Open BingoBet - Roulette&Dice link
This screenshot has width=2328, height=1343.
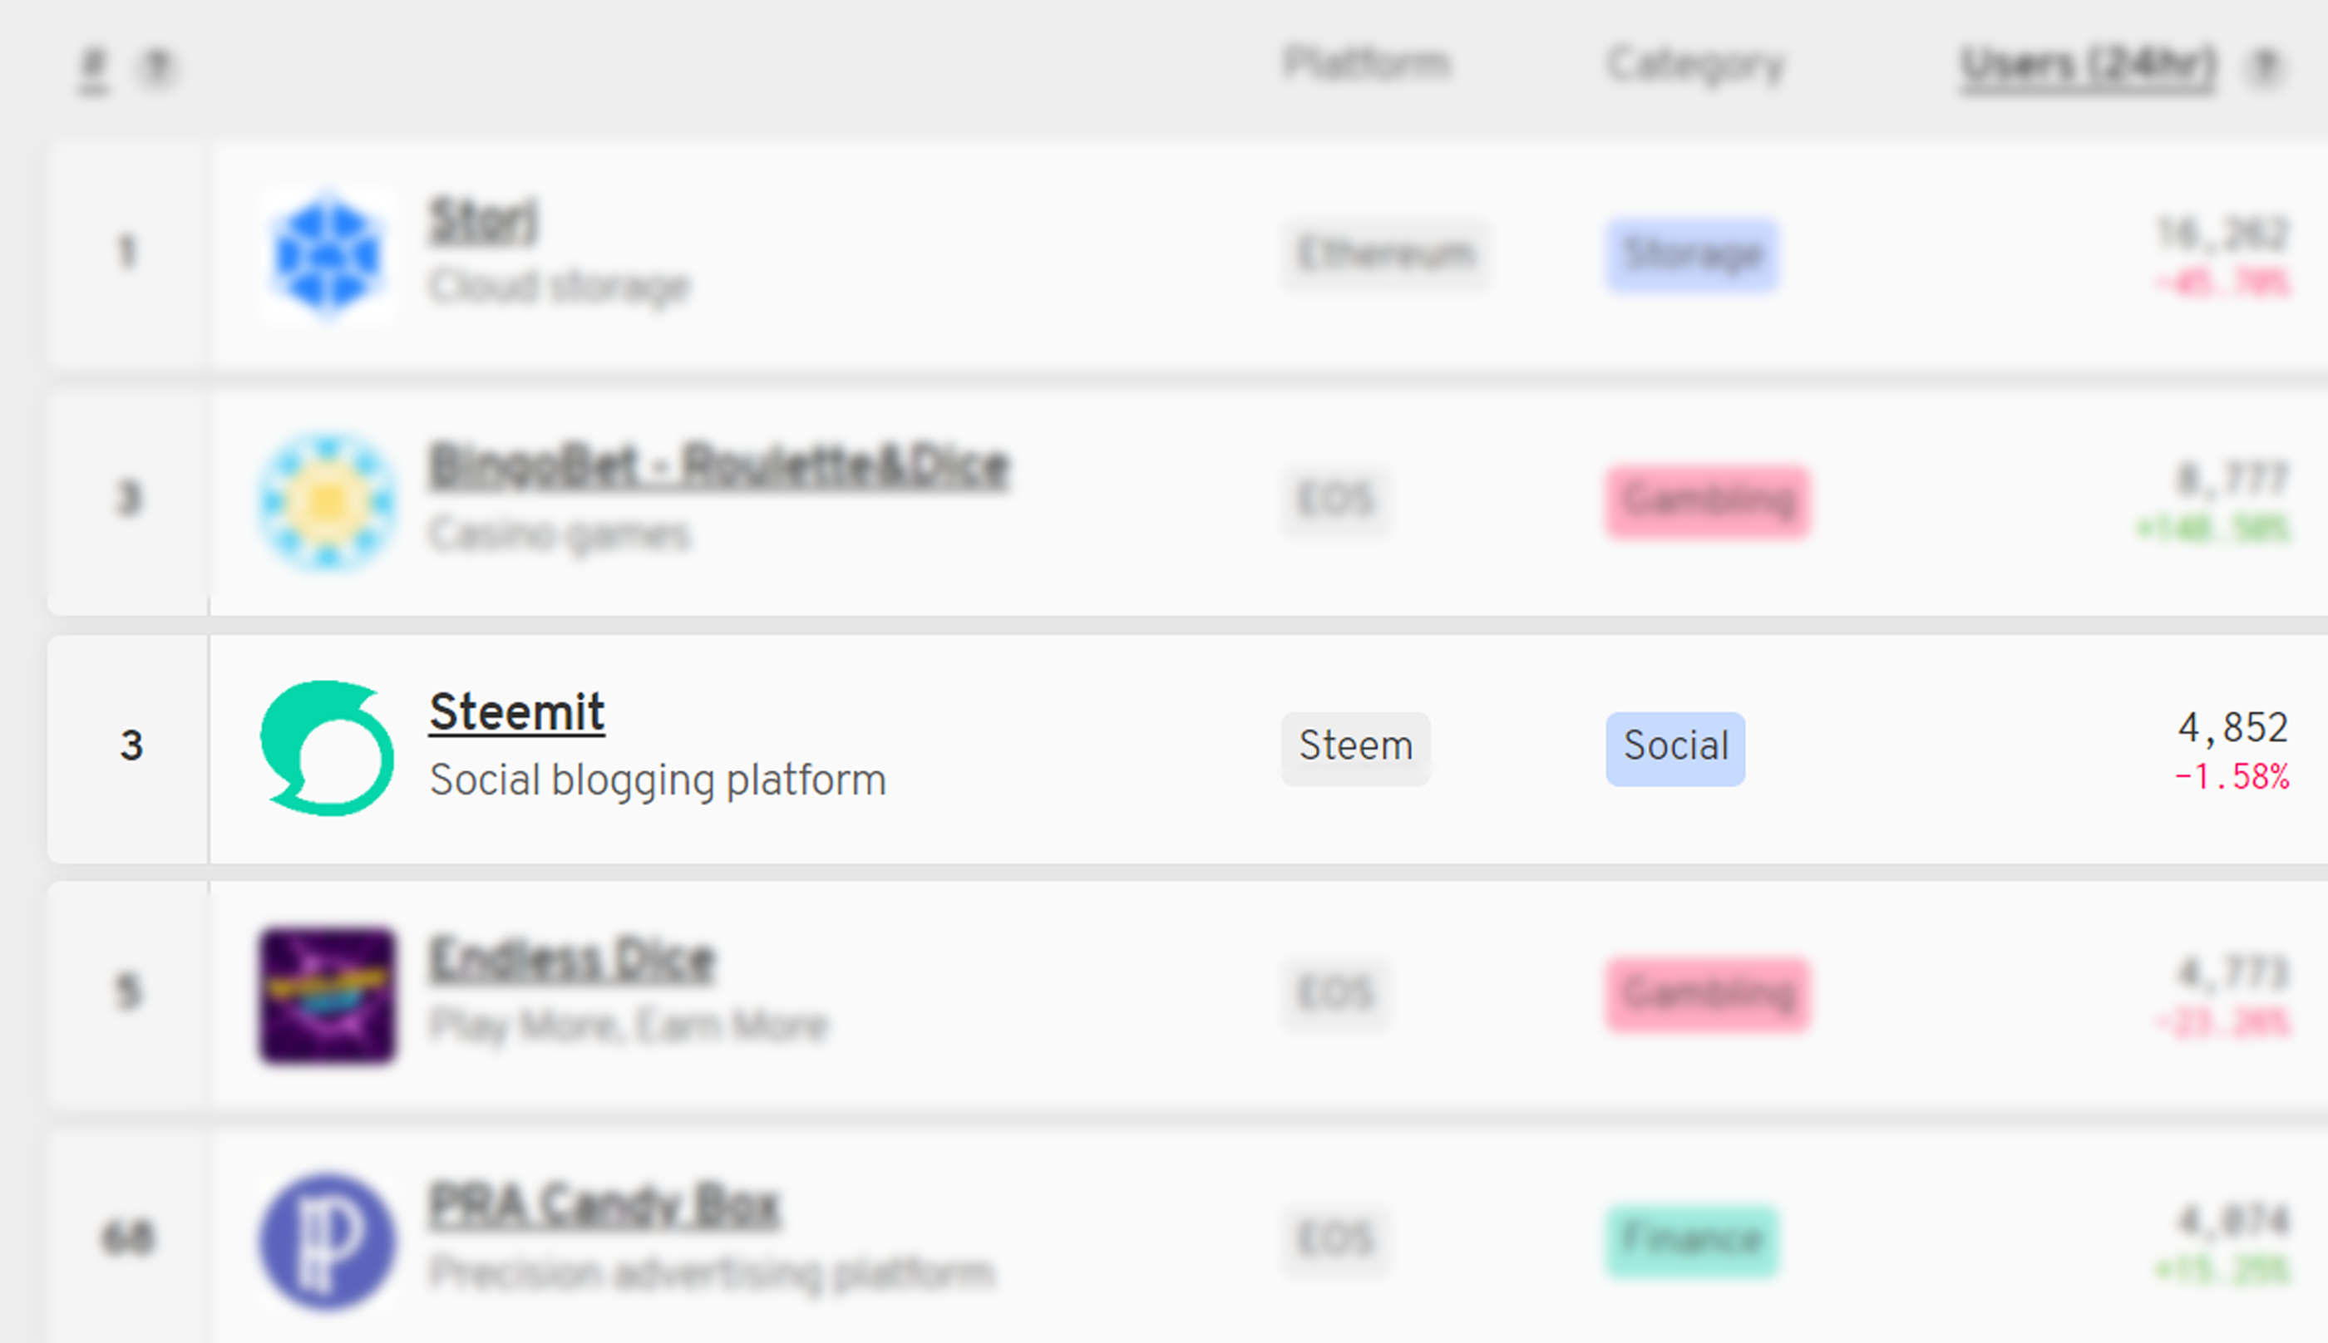pos(720,467)
